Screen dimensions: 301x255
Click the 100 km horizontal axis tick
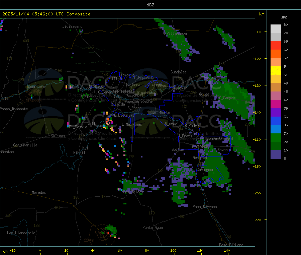point(173,251)
